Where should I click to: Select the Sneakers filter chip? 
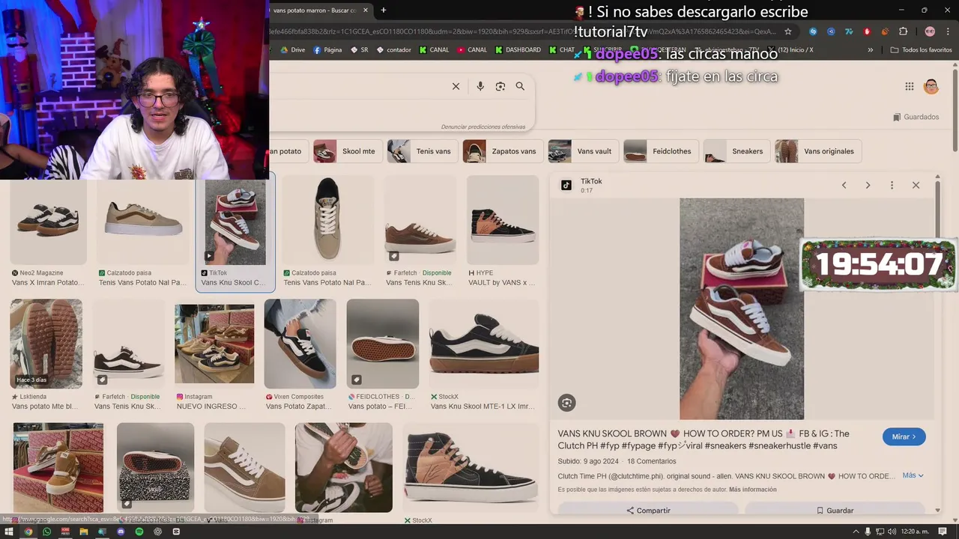pos(735,151)
